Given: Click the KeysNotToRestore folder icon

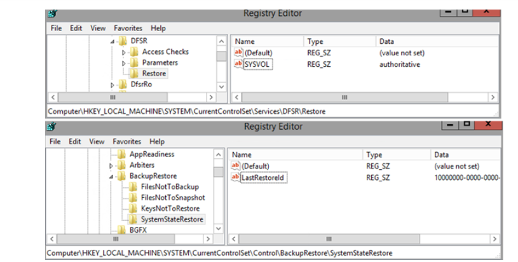Looking at the screenshot, I should pos(133,209).
